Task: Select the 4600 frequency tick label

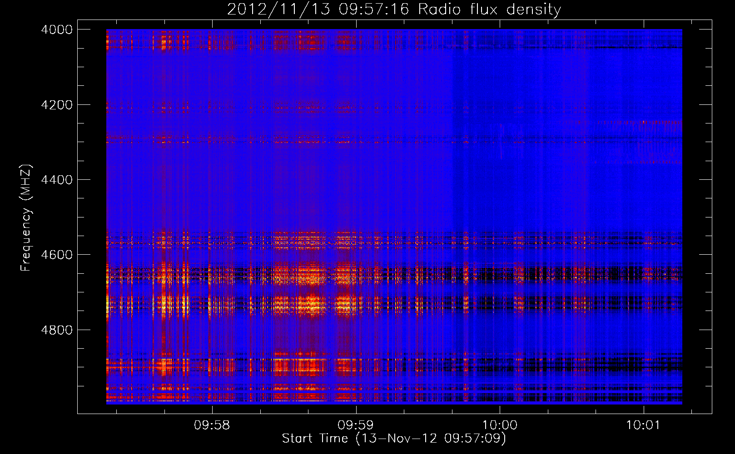Action: click(x=57, y=255)
